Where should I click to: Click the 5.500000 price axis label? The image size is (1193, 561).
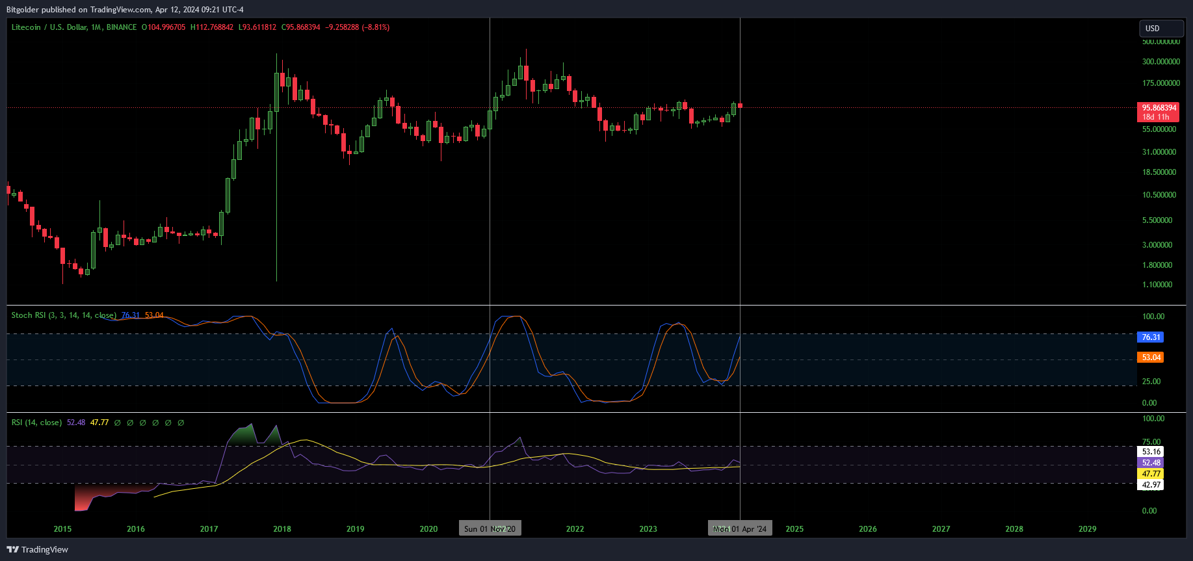pos(1157,220)
